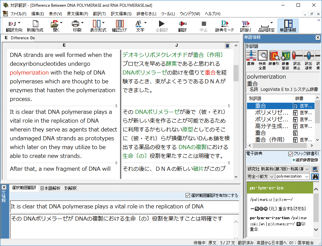Expand the 表示形式 dropdown arrow
The image size is (322, 246).
[x=103, y=23]
